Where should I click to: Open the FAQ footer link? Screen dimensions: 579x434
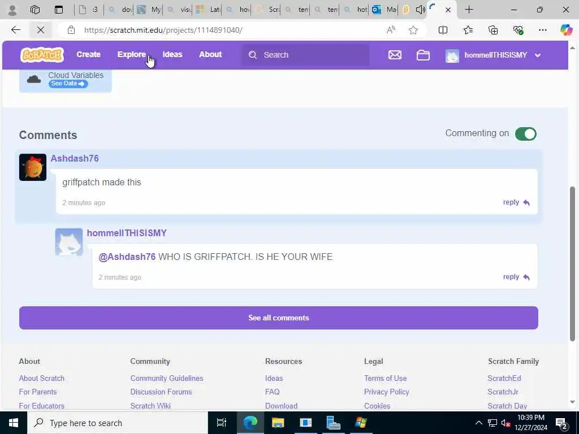[272, 392]
